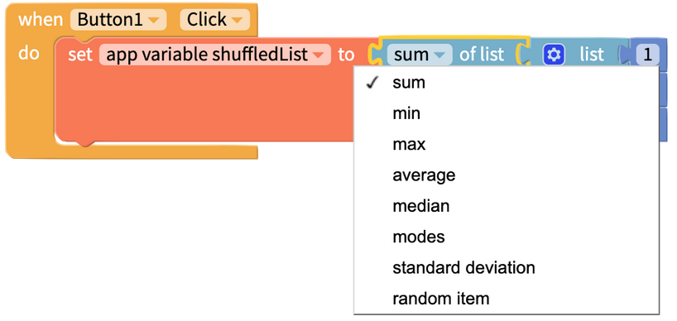Collapse the sum operation dropdown
Screen dimensions: 677x321
pyautogui.click(x=420, y=55)
